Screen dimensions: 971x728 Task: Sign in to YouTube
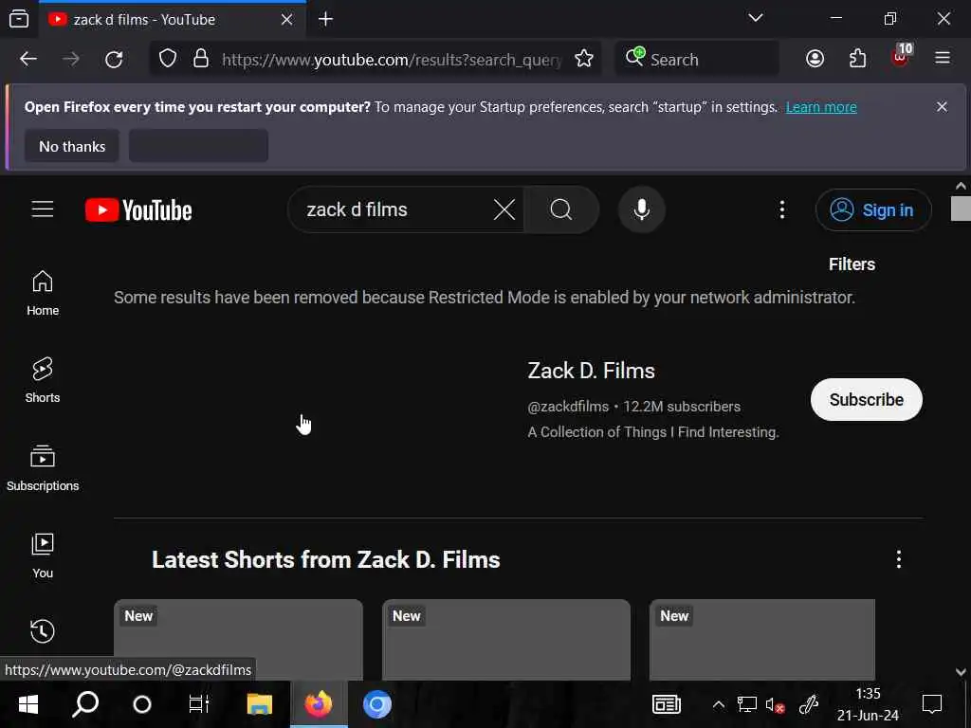(873, 209)
